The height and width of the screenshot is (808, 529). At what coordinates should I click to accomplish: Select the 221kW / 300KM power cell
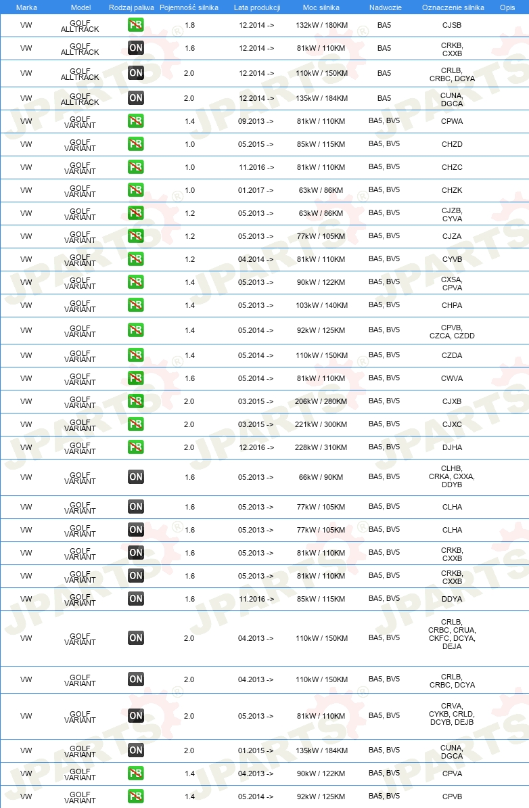pos(321,424)
